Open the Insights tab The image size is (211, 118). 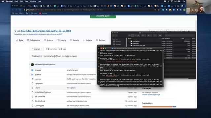coord(87,40)
